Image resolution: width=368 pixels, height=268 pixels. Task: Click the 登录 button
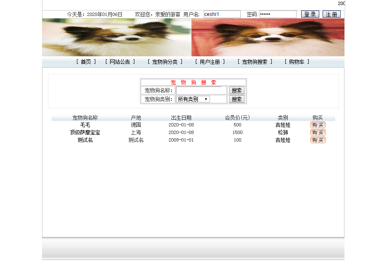coord(310,14)
